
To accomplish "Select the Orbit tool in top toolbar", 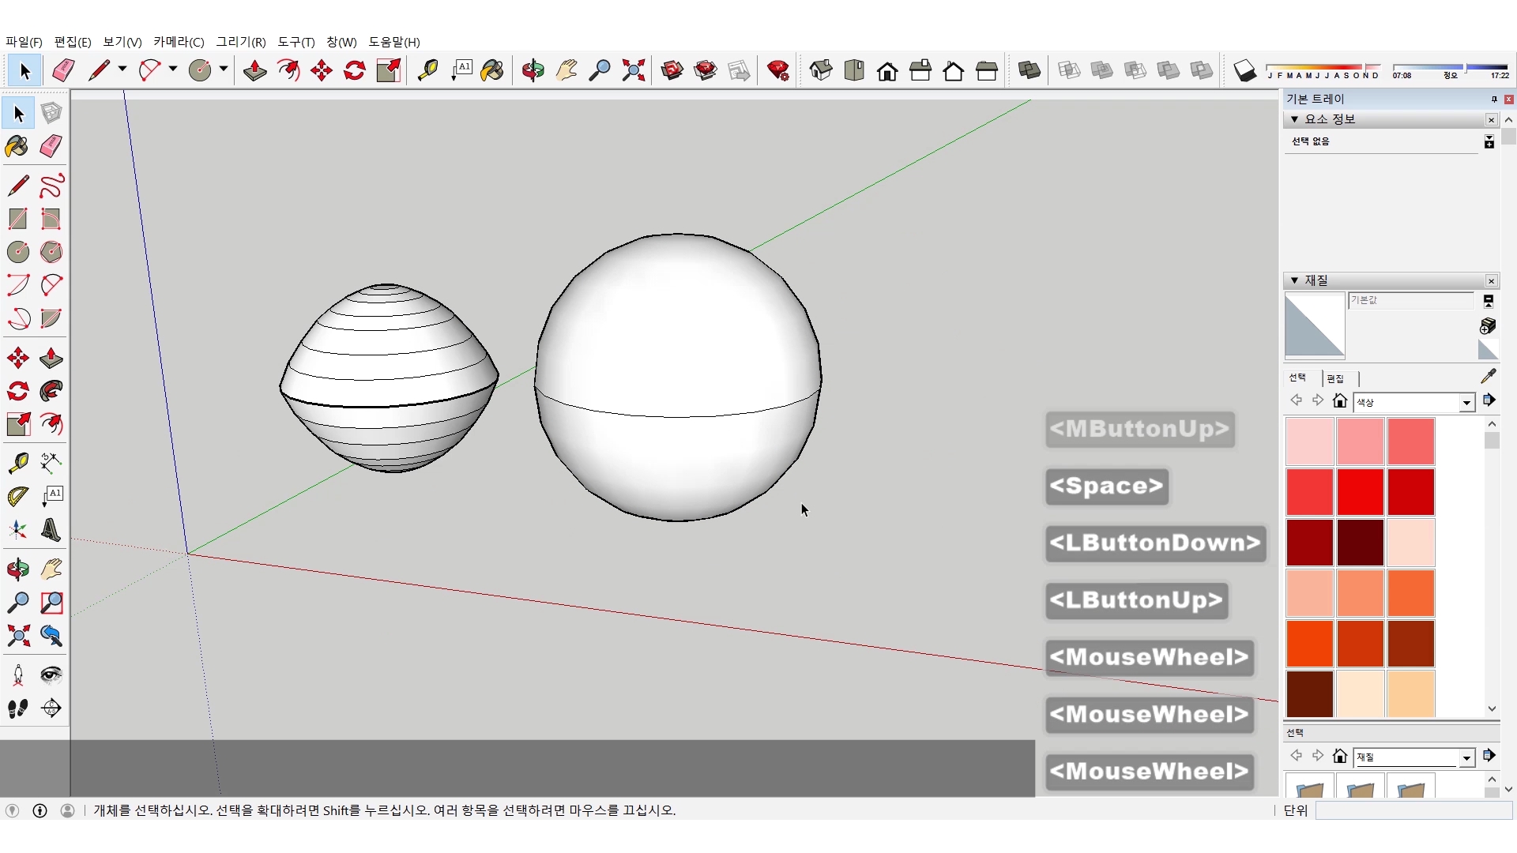I will click(533, 71).
